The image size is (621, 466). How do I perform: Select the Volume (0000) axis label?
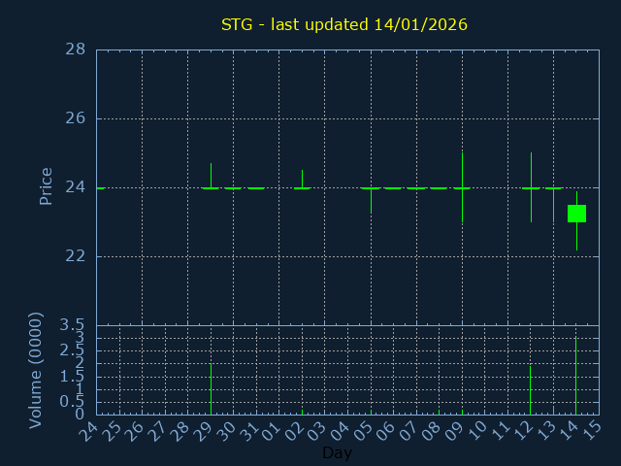point(36,370)
